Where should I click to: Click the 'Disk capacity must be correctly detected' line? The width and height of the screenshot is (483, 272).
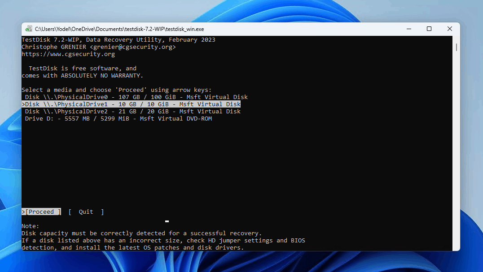click(142, 233)
